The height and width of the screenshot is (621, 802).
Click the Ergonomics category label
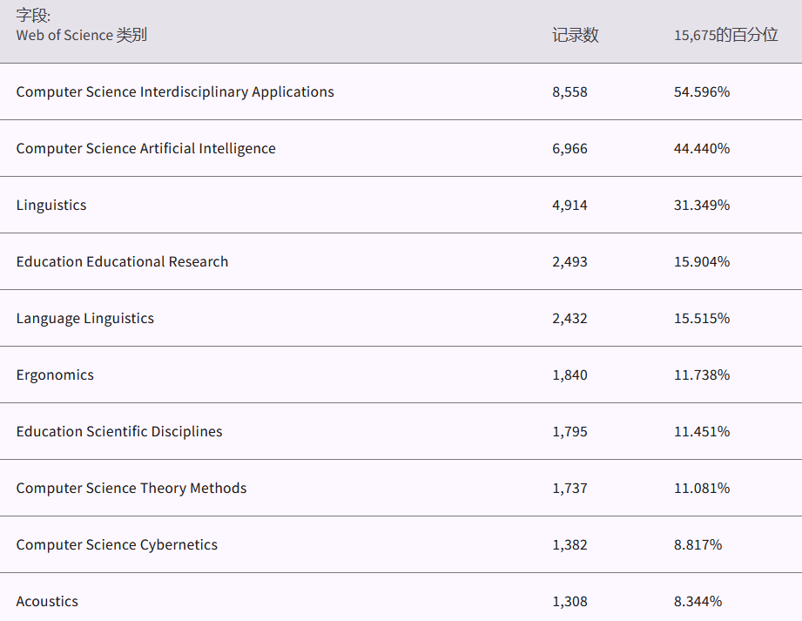coord(55,375)
